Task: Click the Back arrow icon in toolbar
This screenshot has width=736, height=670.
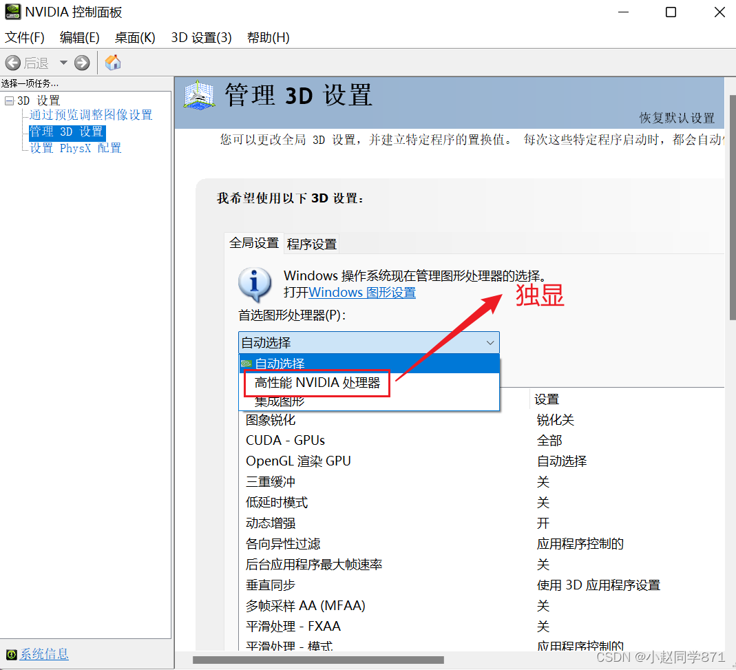Action: pyautogui.click(x=13, y=63)
